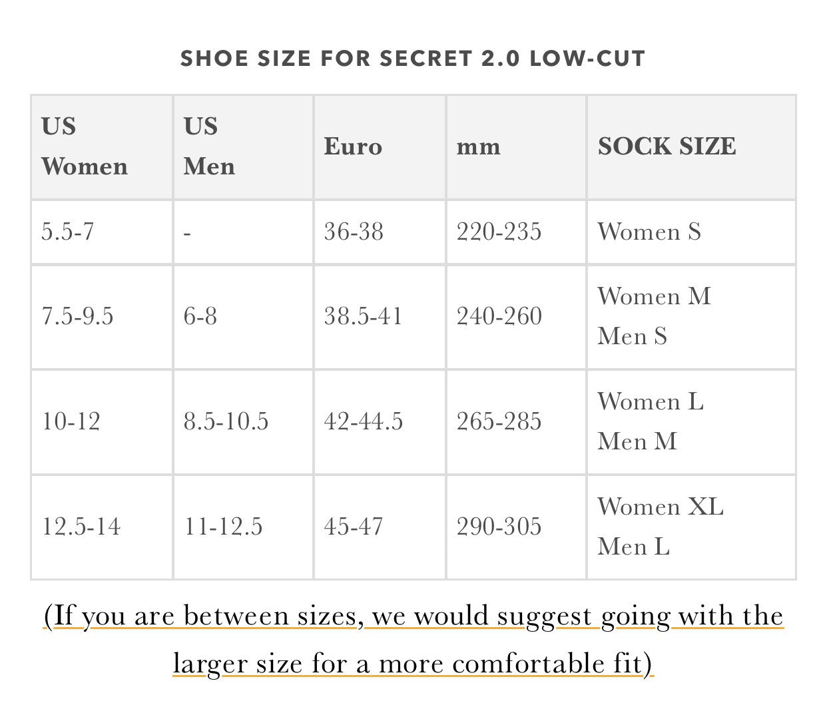Select the SOCK SIZE column header

click(x=667, y=146)
